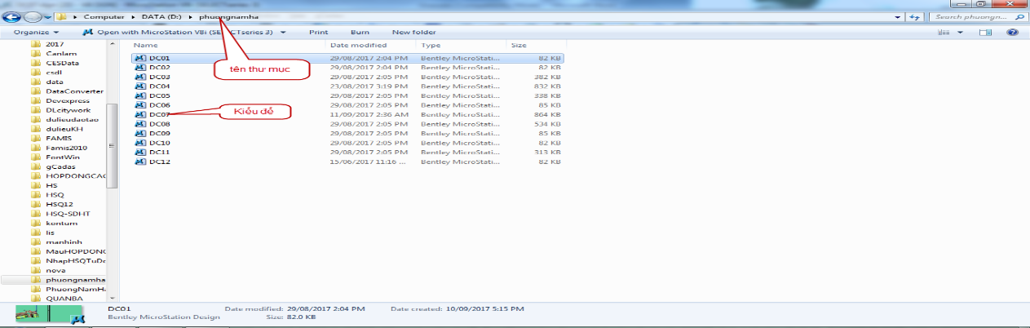Click the FAMIS folder icon in sidebar
This screenshot has height=328, width=1030.
tap(36, 138)
